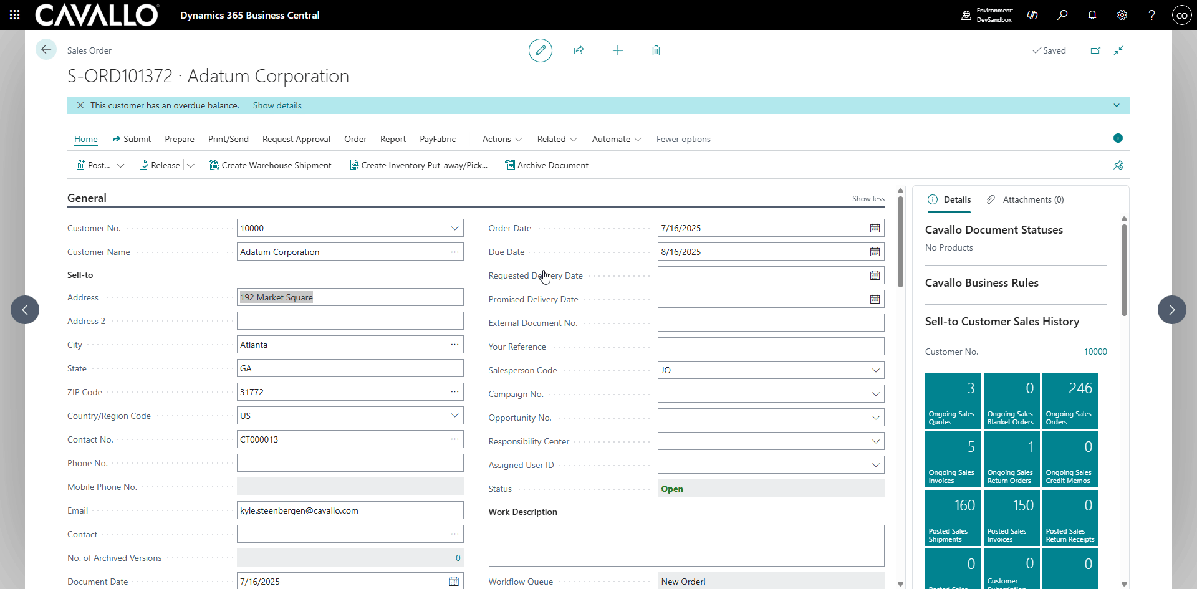Open the Salesperson Code dropdown

(x=875, y=370)
